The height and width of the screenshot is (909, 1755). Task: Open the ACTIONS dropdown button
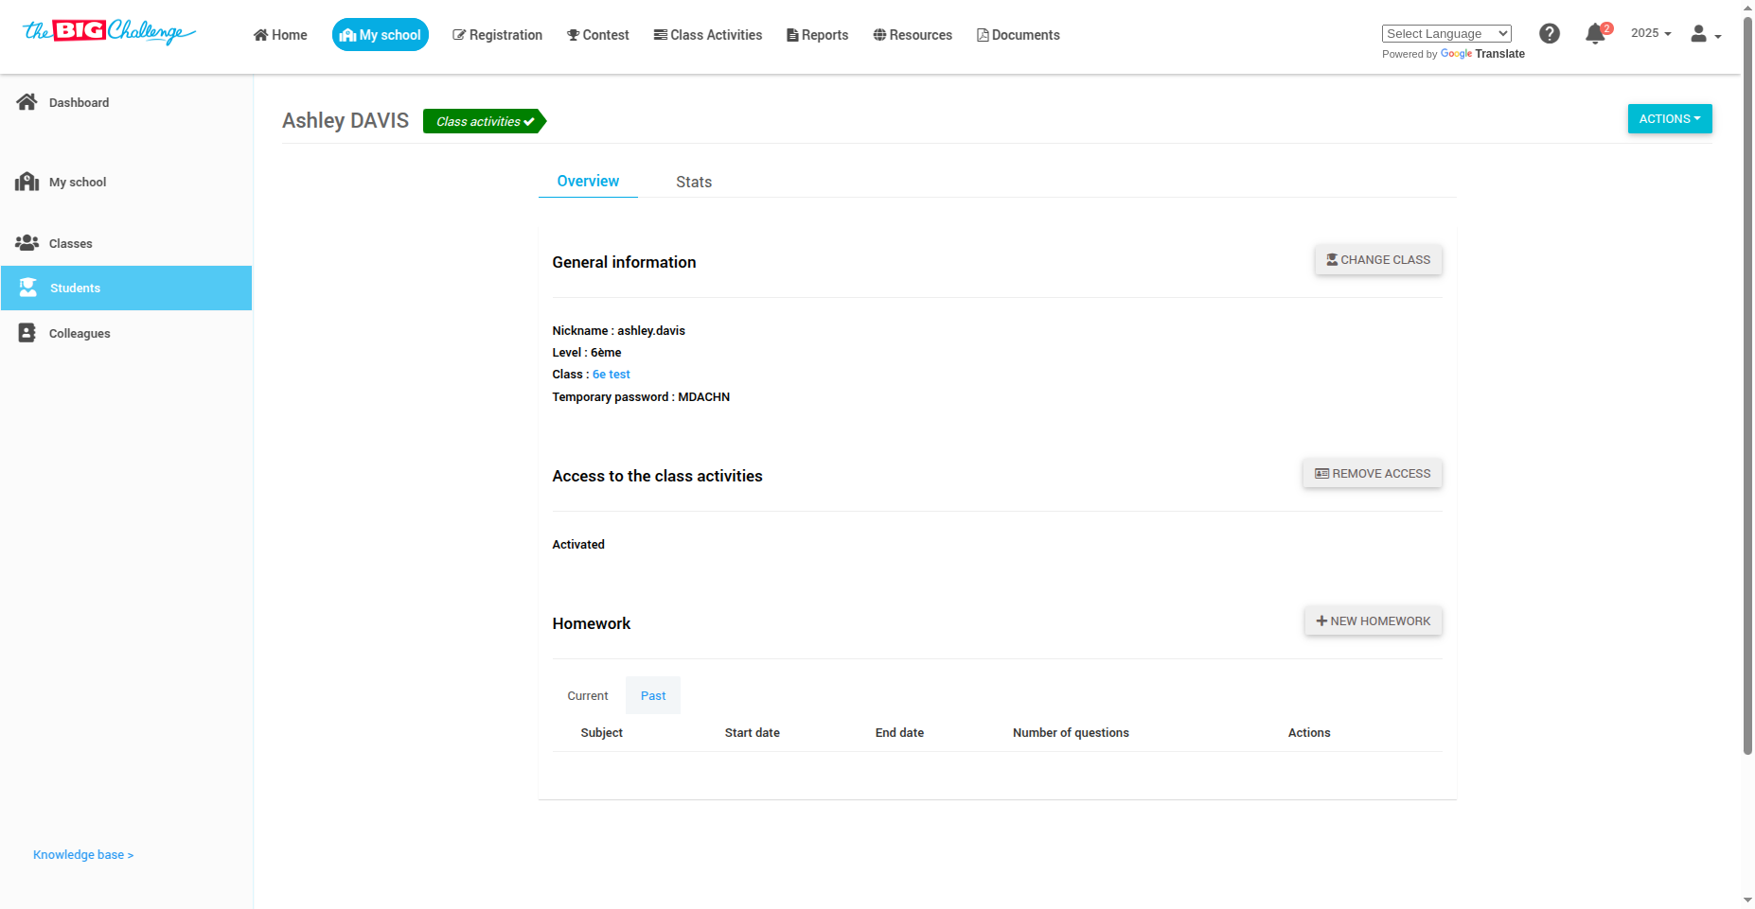pyautogui.click(x=1670, y=119)
